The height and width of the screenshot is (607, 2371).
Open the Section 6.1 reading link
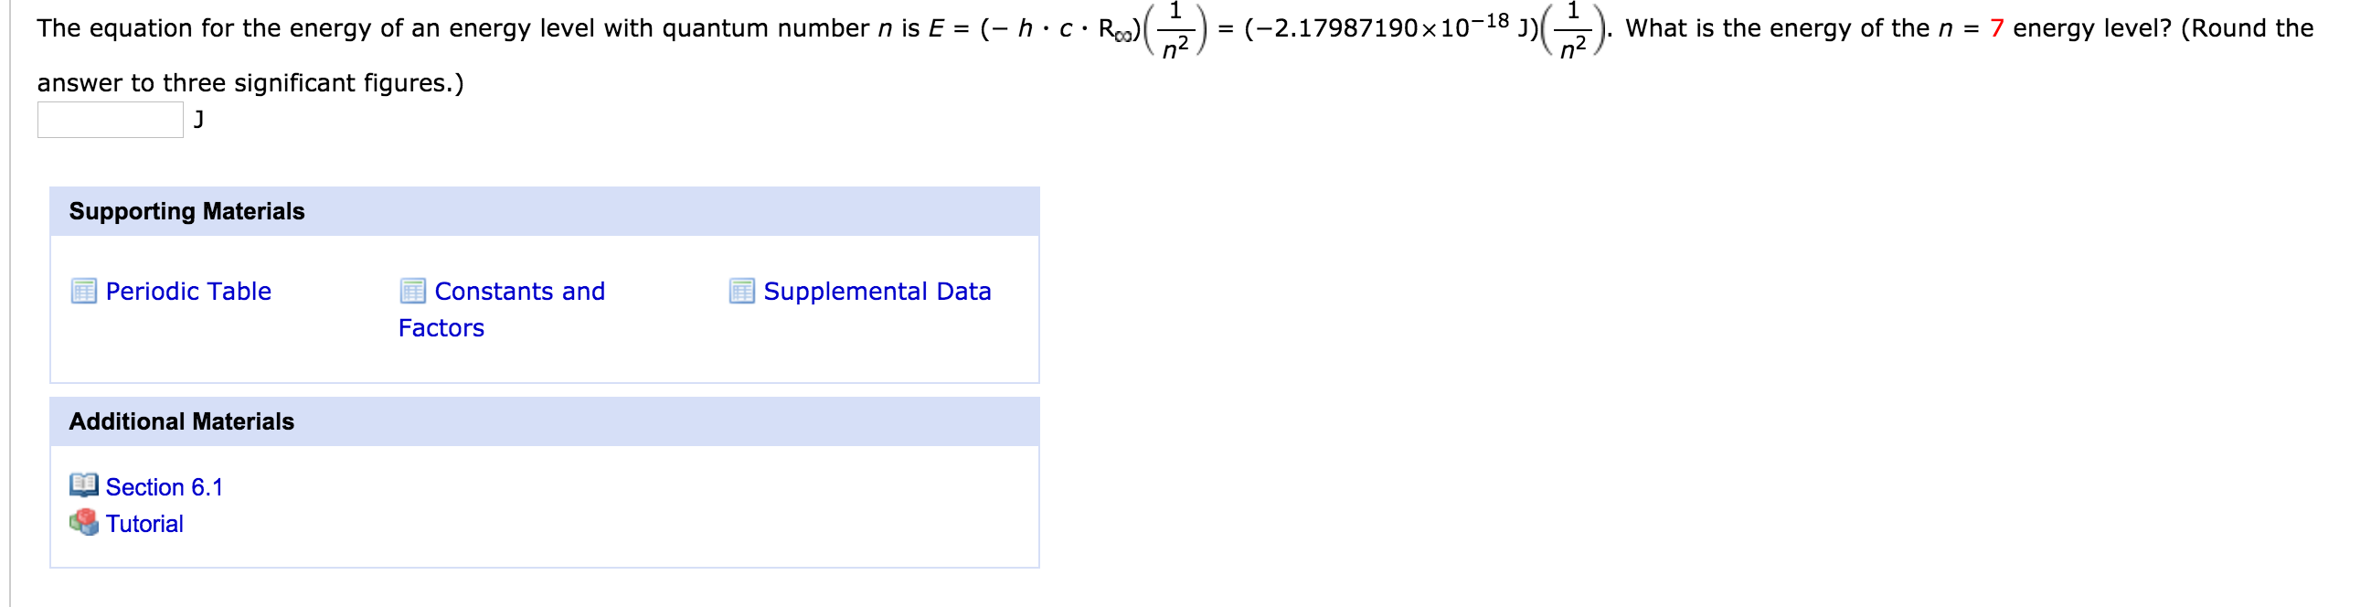(x=165, y=486)
